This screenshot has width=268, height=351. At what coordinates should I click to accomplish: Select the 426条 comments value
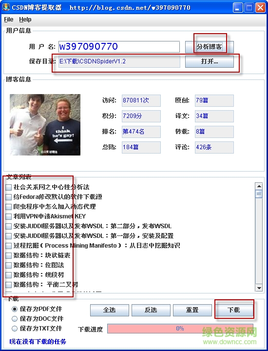214,147
